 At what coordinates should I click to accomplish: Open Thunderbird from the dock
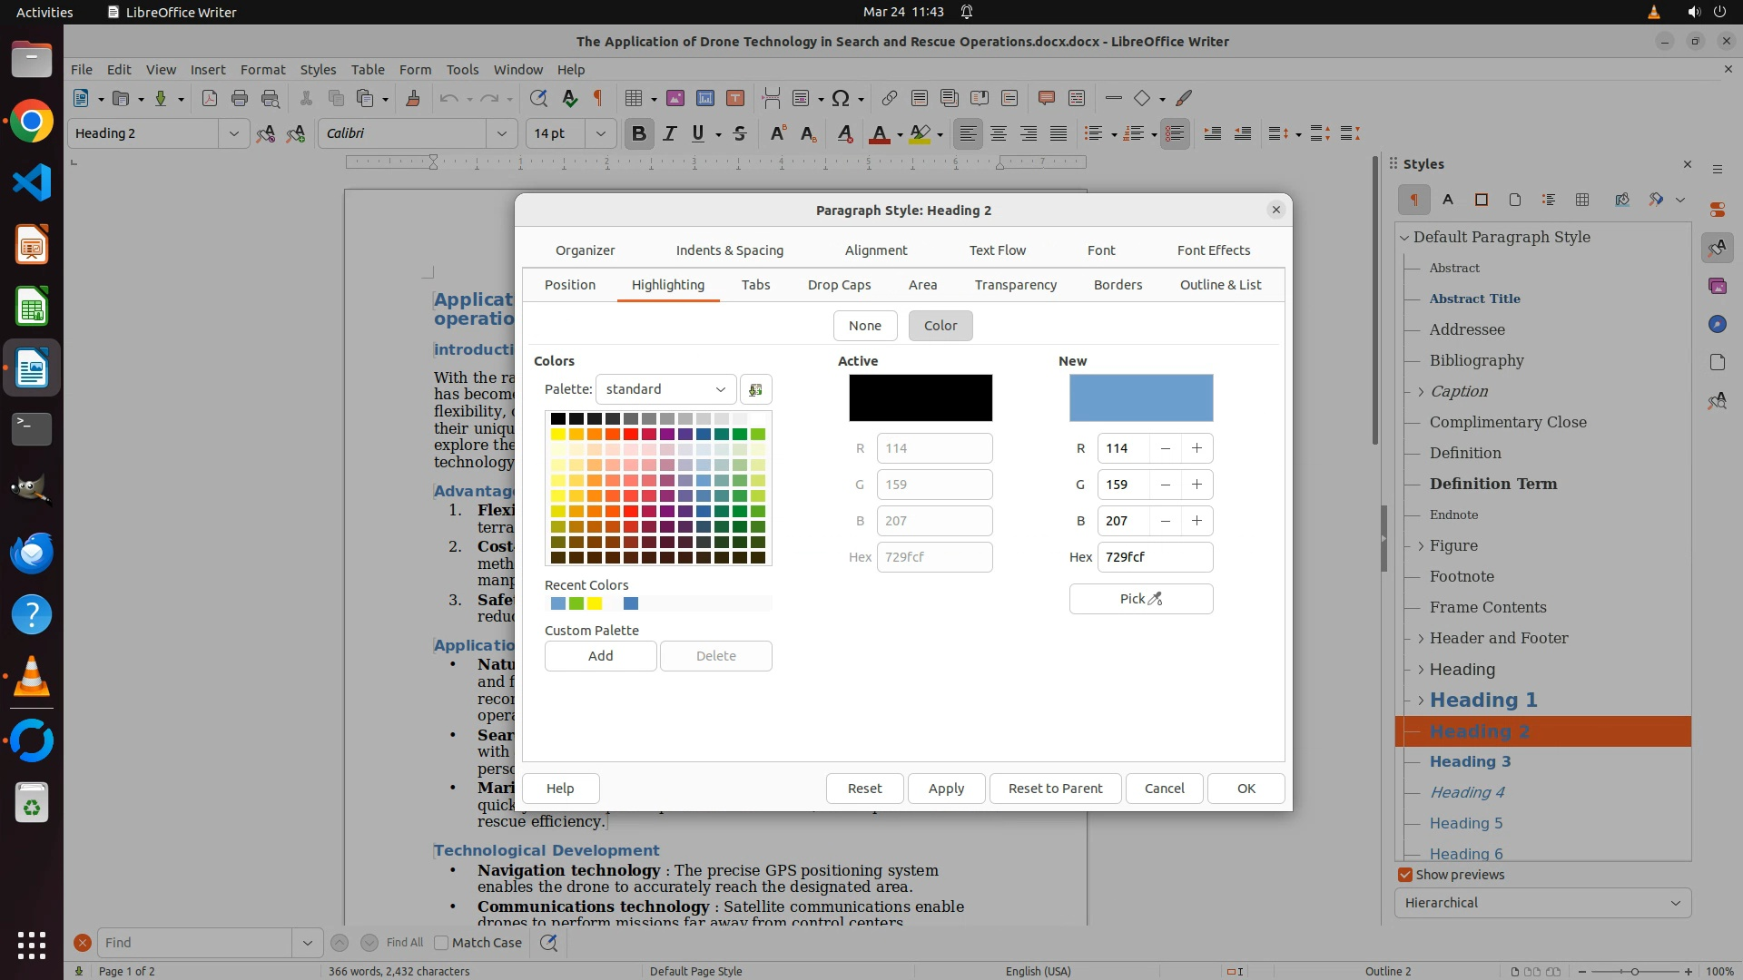click(x=32, y=553)
